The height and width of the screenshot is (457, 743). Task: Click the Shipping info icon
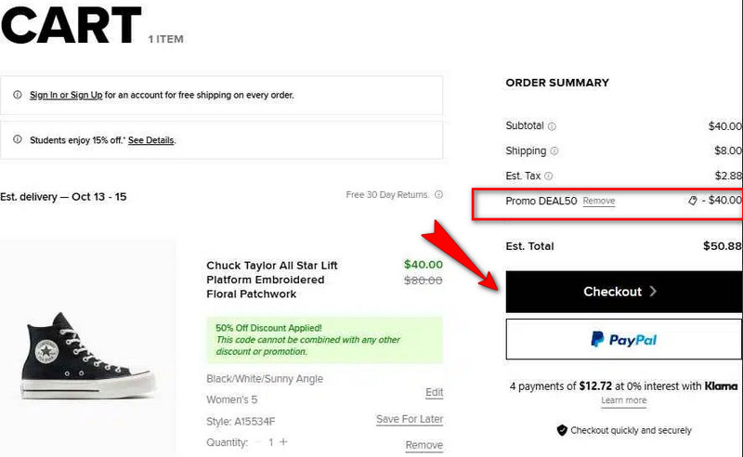click(554, 150)
